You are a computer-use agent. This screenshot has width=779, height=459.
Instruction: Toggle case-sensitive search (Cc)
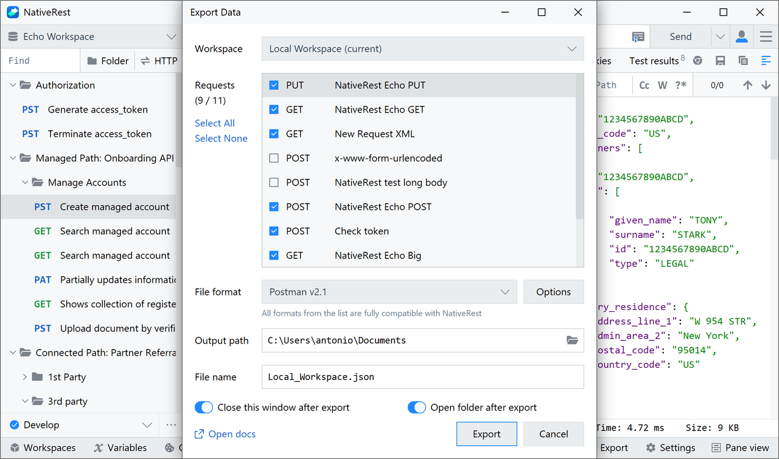point(645,85)
